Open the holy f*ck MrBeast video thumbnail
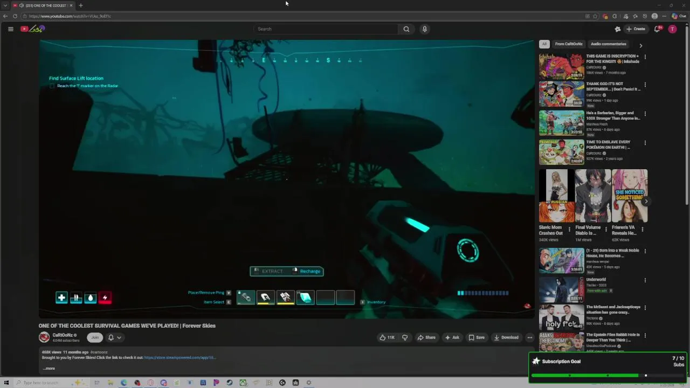 [x=561, y=317]
